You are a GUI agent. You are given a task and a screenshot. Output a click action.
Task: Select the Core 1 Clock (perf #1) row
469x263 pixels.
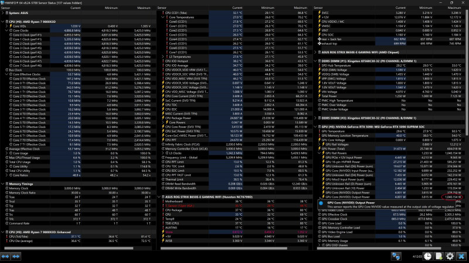pyautogui.click(x=79, y=39)
